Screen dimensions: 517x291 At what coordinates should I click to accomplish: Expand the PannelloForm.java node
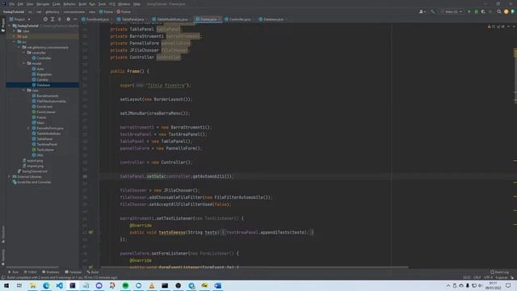[x=28, y=128]
